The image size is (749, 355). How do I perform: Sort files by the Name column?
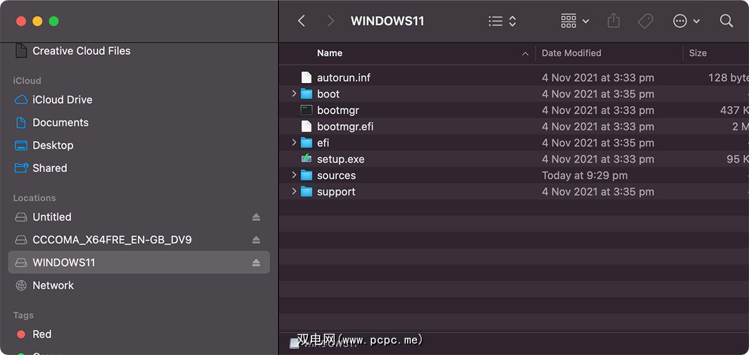(330, 54)
